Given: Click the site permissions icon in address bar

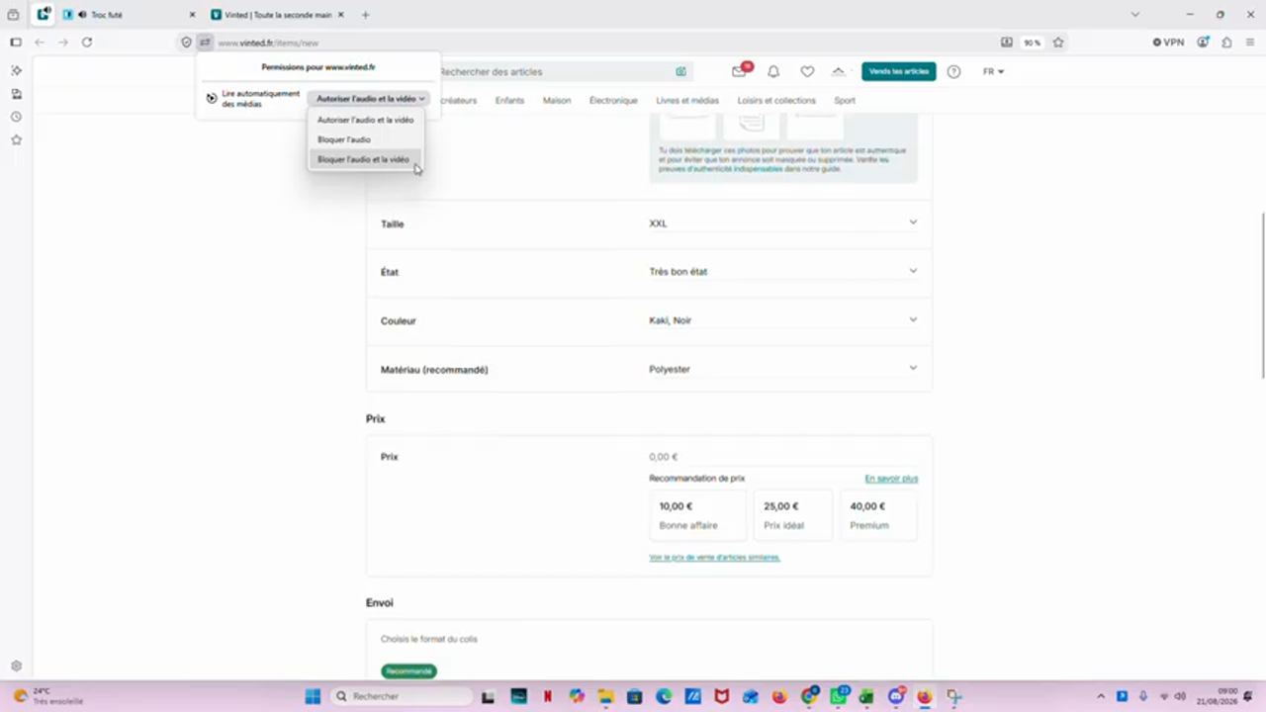Looking at the screenshot, I should pos(204,43).
